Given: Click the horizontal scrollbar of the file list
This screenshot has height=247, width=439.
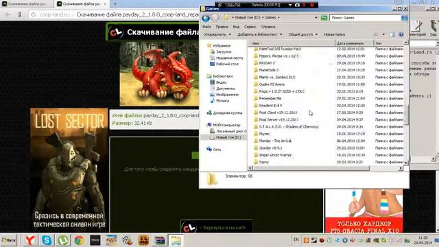Looking at the screenshot, I should 311,168.
